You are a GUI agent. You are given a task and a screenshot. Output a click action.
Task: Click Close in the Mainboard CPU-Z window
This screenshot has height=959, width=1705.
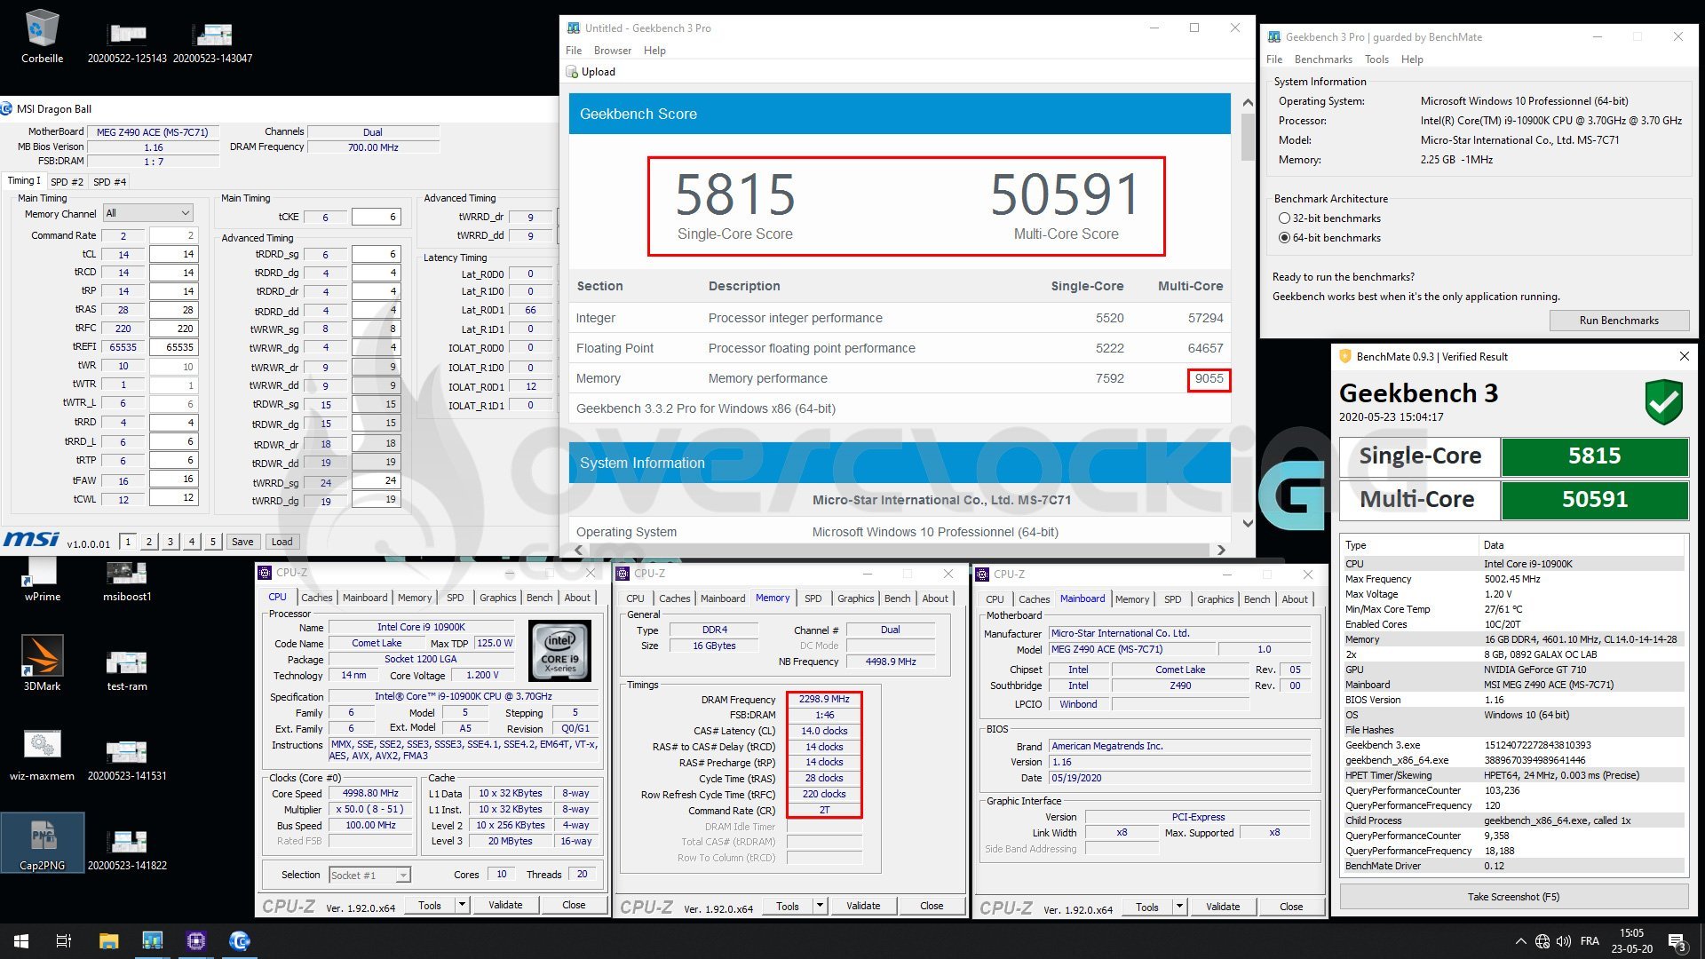coord(1291,907)
